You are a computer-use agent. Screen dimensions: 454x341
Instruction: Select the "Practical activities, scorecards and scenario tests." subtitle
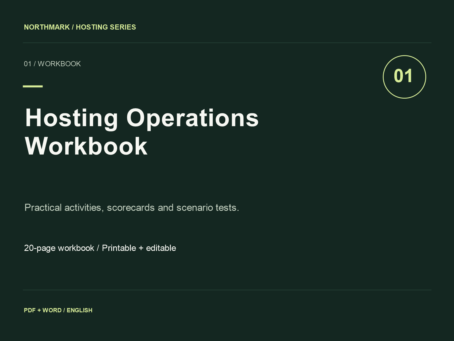pos(132,208)
